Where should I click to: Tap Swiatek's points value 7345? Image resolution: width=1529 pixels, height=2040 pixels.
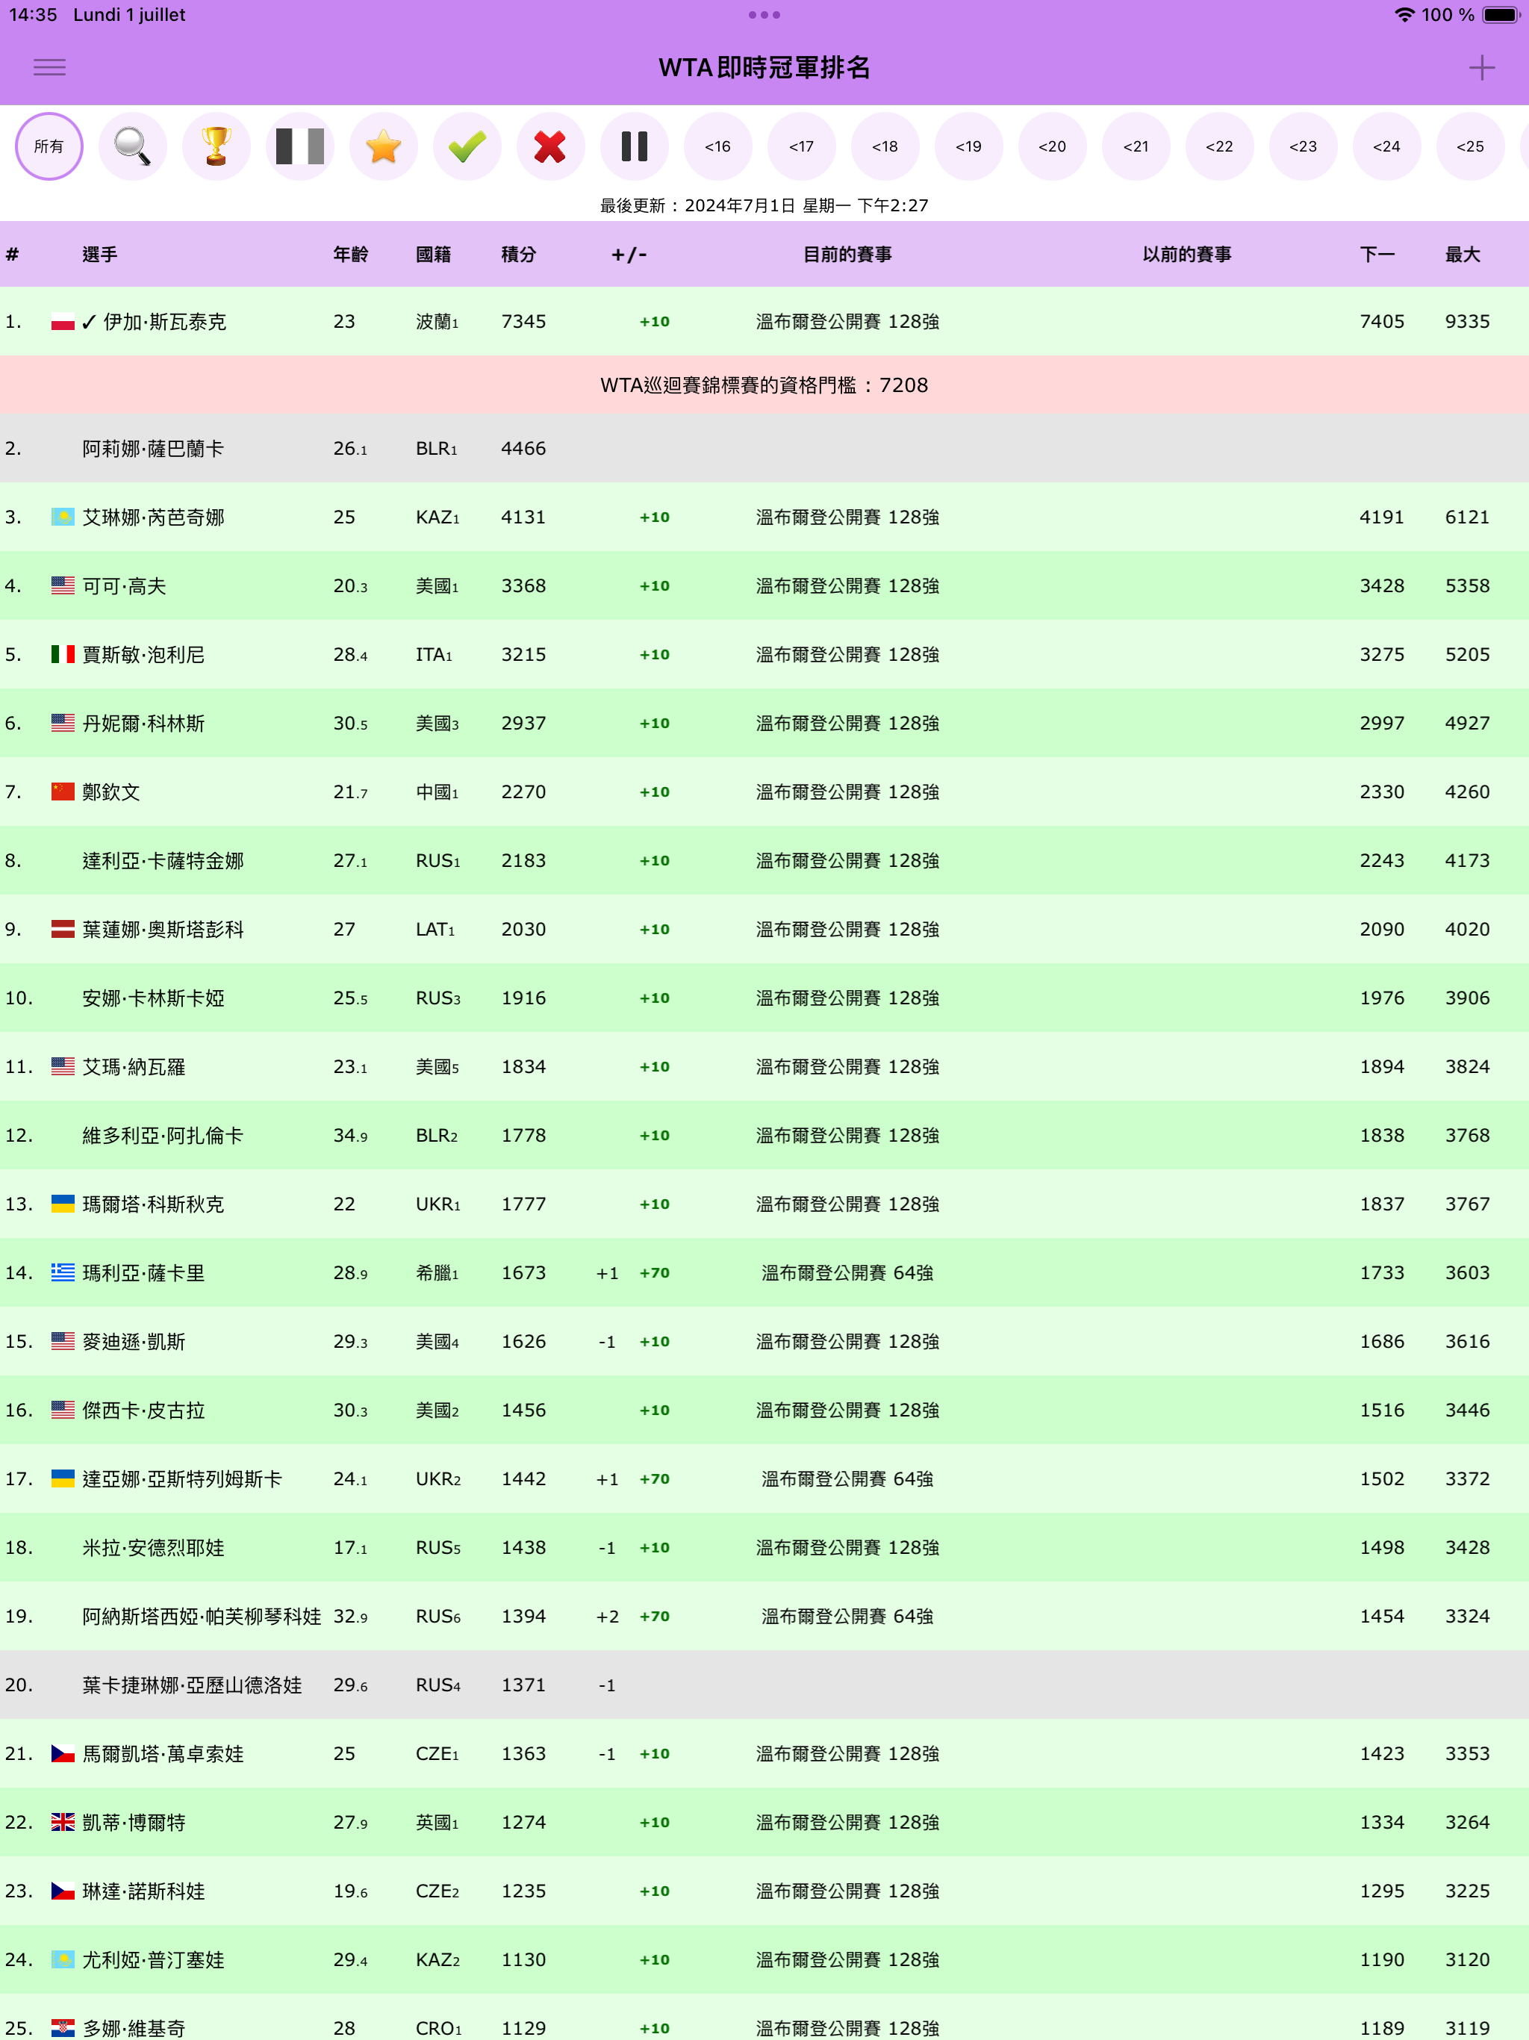click(524, 322)
